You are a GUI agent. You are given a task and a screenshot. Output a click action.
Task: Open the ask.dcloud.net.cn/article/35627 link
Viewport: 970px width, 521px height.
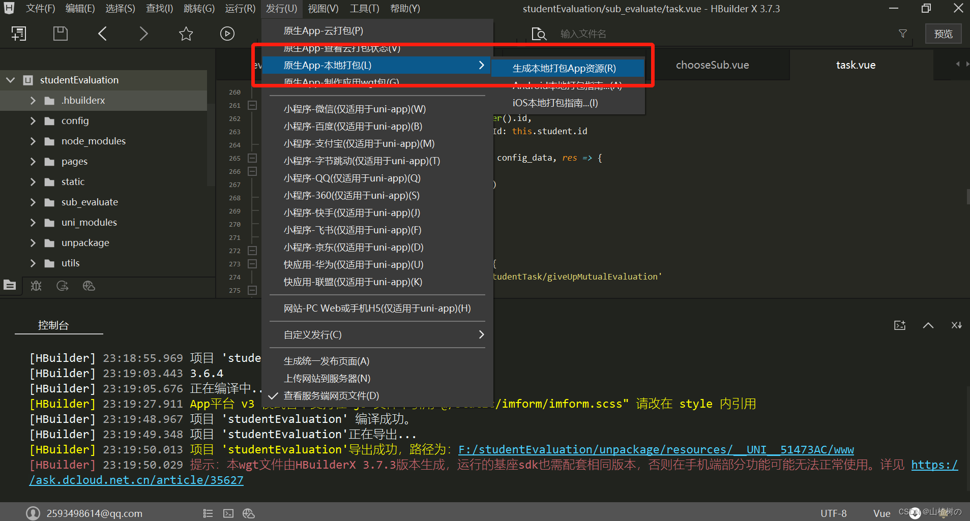coord(136,480)
